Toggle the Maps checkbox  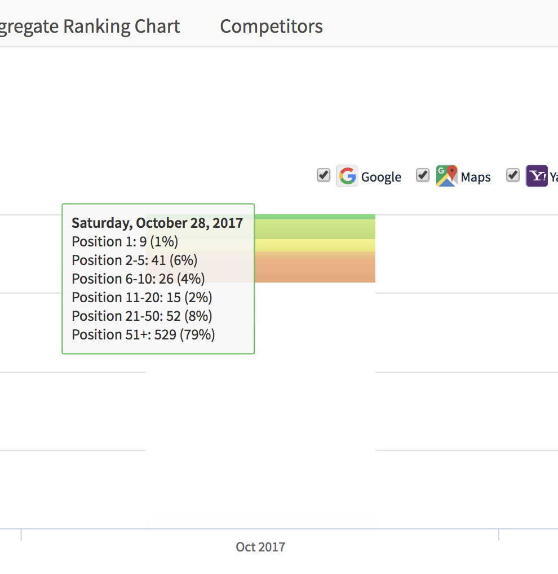pyautogui.click(x=423, y=175)
